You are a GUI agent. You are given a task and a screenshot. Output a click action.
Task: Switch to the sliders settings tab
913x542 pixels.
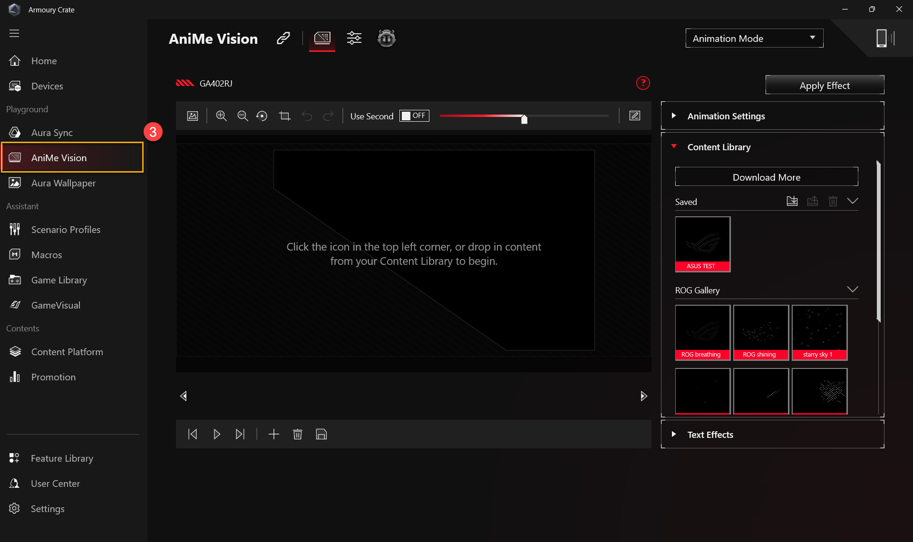pos(354,38)
